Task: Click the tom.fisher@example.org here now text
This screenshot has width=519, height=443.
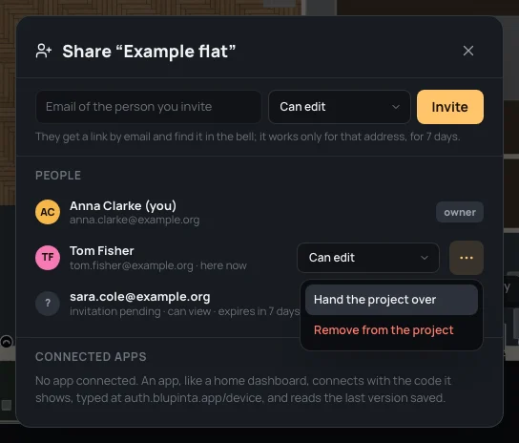Action: pyautogui.click(x=158, y=265)
